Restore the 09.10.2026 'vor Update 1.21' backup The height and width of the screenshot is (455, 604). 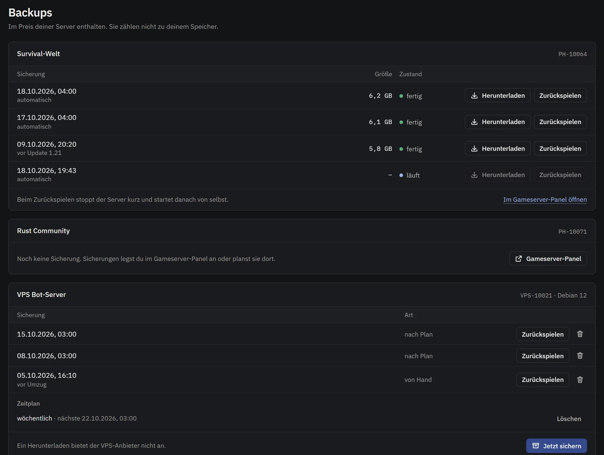coord(560,149)
